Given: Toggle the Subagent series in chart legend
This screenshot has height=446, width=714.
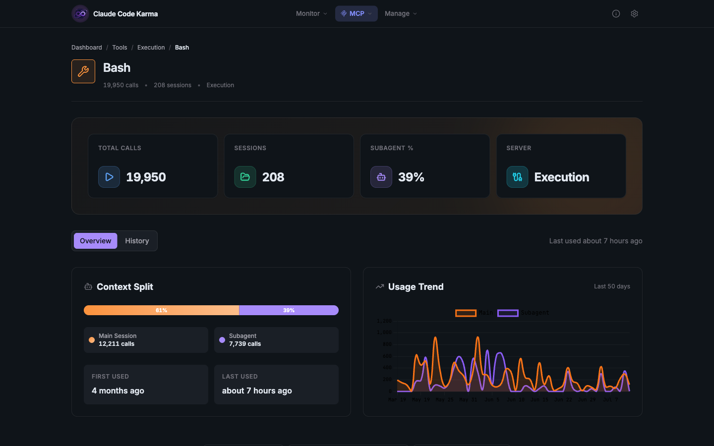Looking at the screenshot, I should coord(524,313).
